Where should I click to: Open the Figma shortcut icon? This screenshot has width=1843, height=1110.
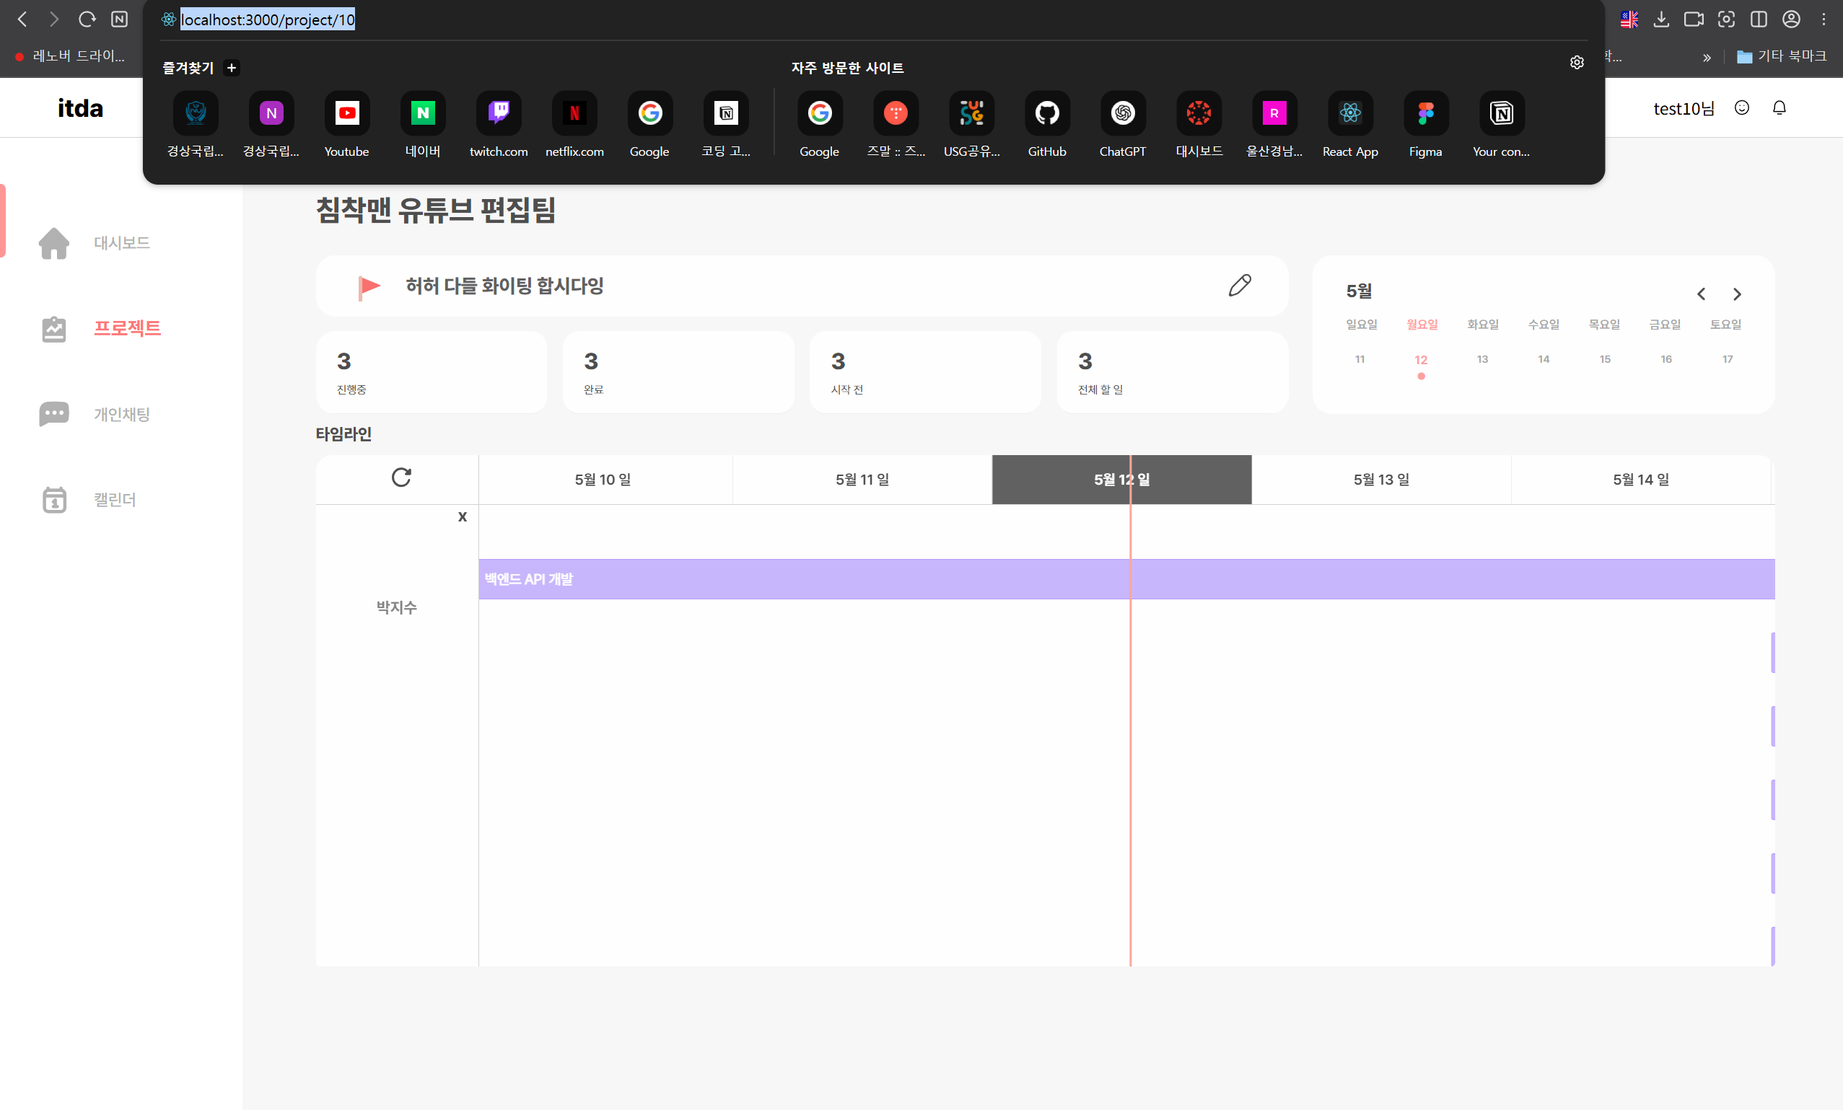[1425, 114]
